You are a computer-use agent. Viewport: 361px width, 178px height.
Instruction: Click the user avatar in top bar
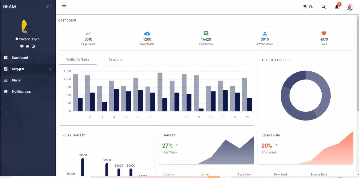[350, 7]
